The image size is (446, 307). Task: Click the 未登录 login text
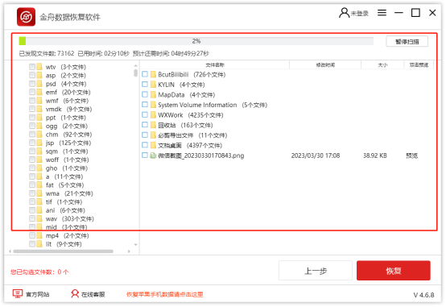360,14
